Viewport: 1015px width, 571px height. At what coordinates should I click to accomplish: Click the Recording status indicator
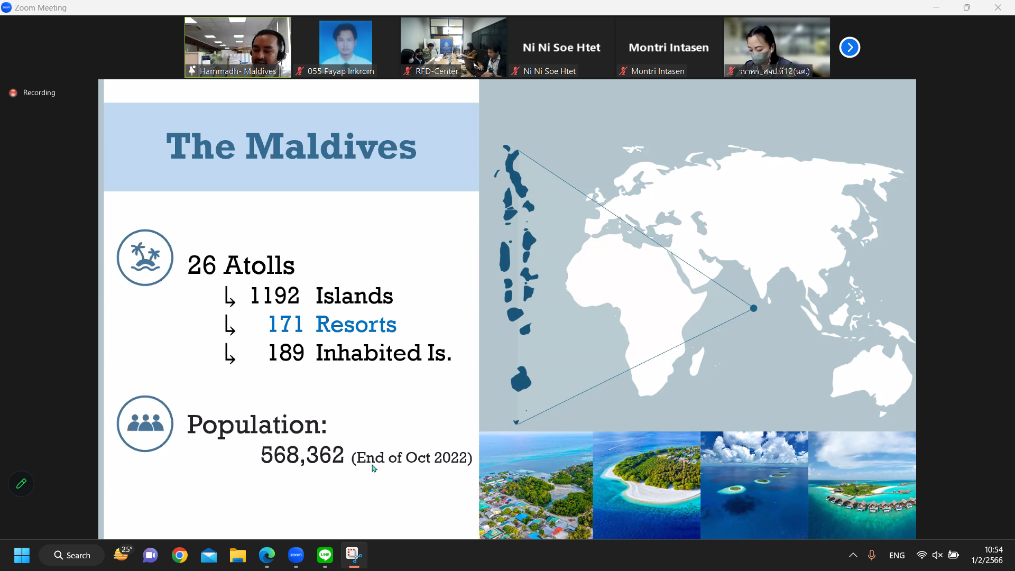(33, 93)
